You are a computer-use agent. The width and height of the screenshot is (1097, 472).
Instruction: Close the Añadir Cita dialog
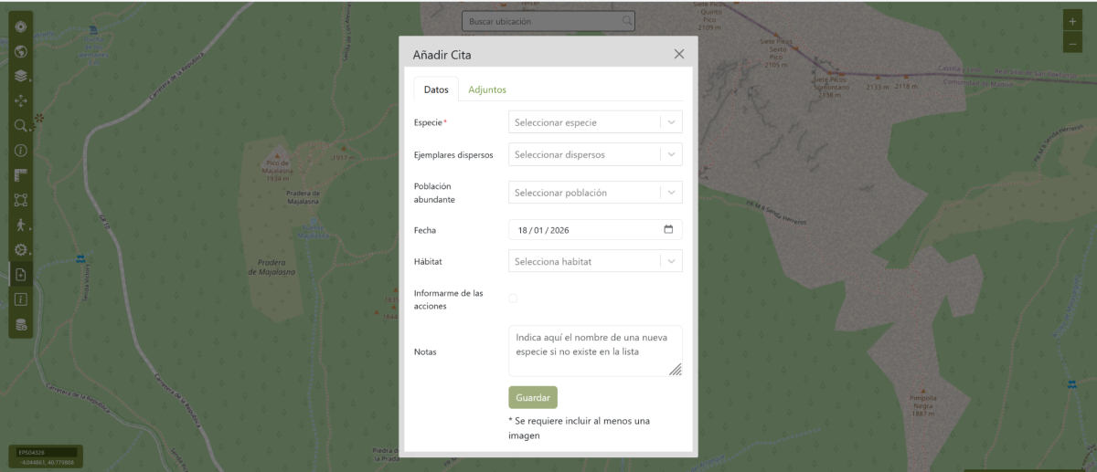[x=679, y=54]
